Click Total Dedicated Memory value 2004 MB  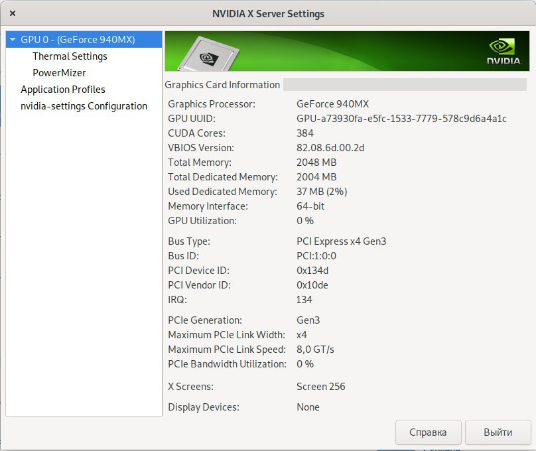[x=316, y=177]
